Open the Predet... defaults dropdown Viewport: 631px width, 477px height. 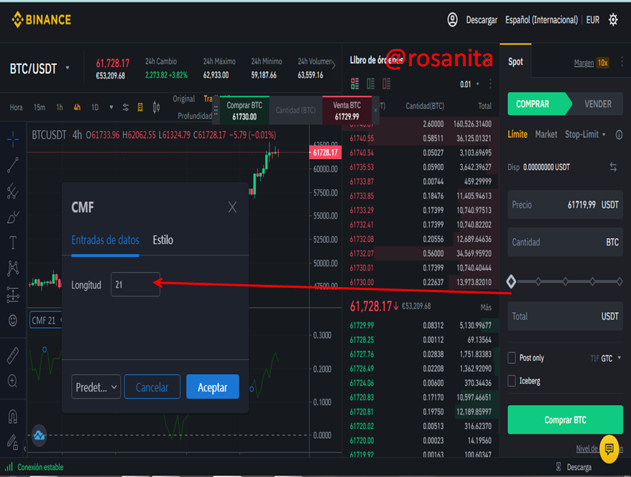click(96, 387)
